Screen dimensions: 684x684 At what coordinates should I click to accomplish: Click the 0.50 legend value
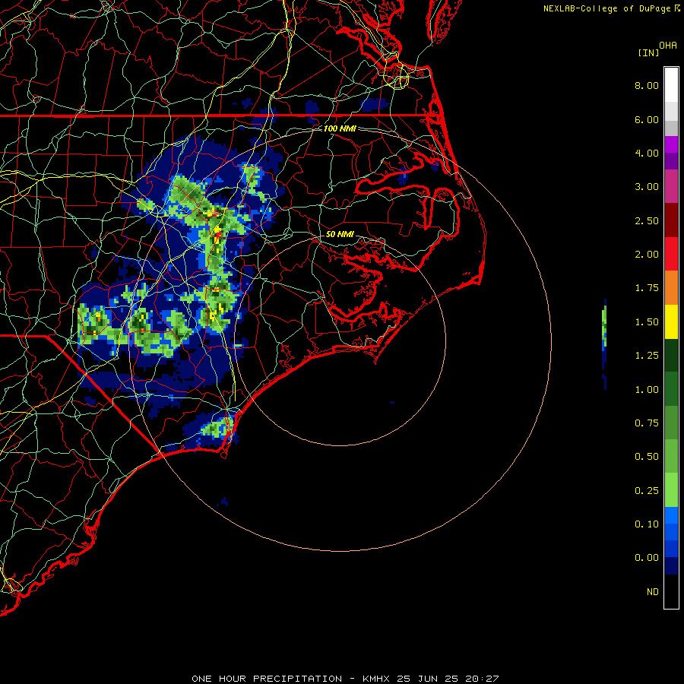click(x=647, y=457)
